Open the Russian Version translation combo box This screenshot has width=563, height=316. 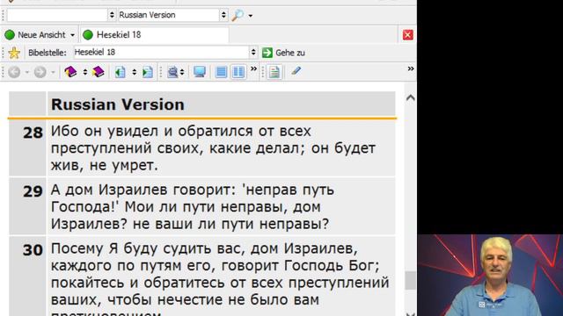(x=173, y=15)
